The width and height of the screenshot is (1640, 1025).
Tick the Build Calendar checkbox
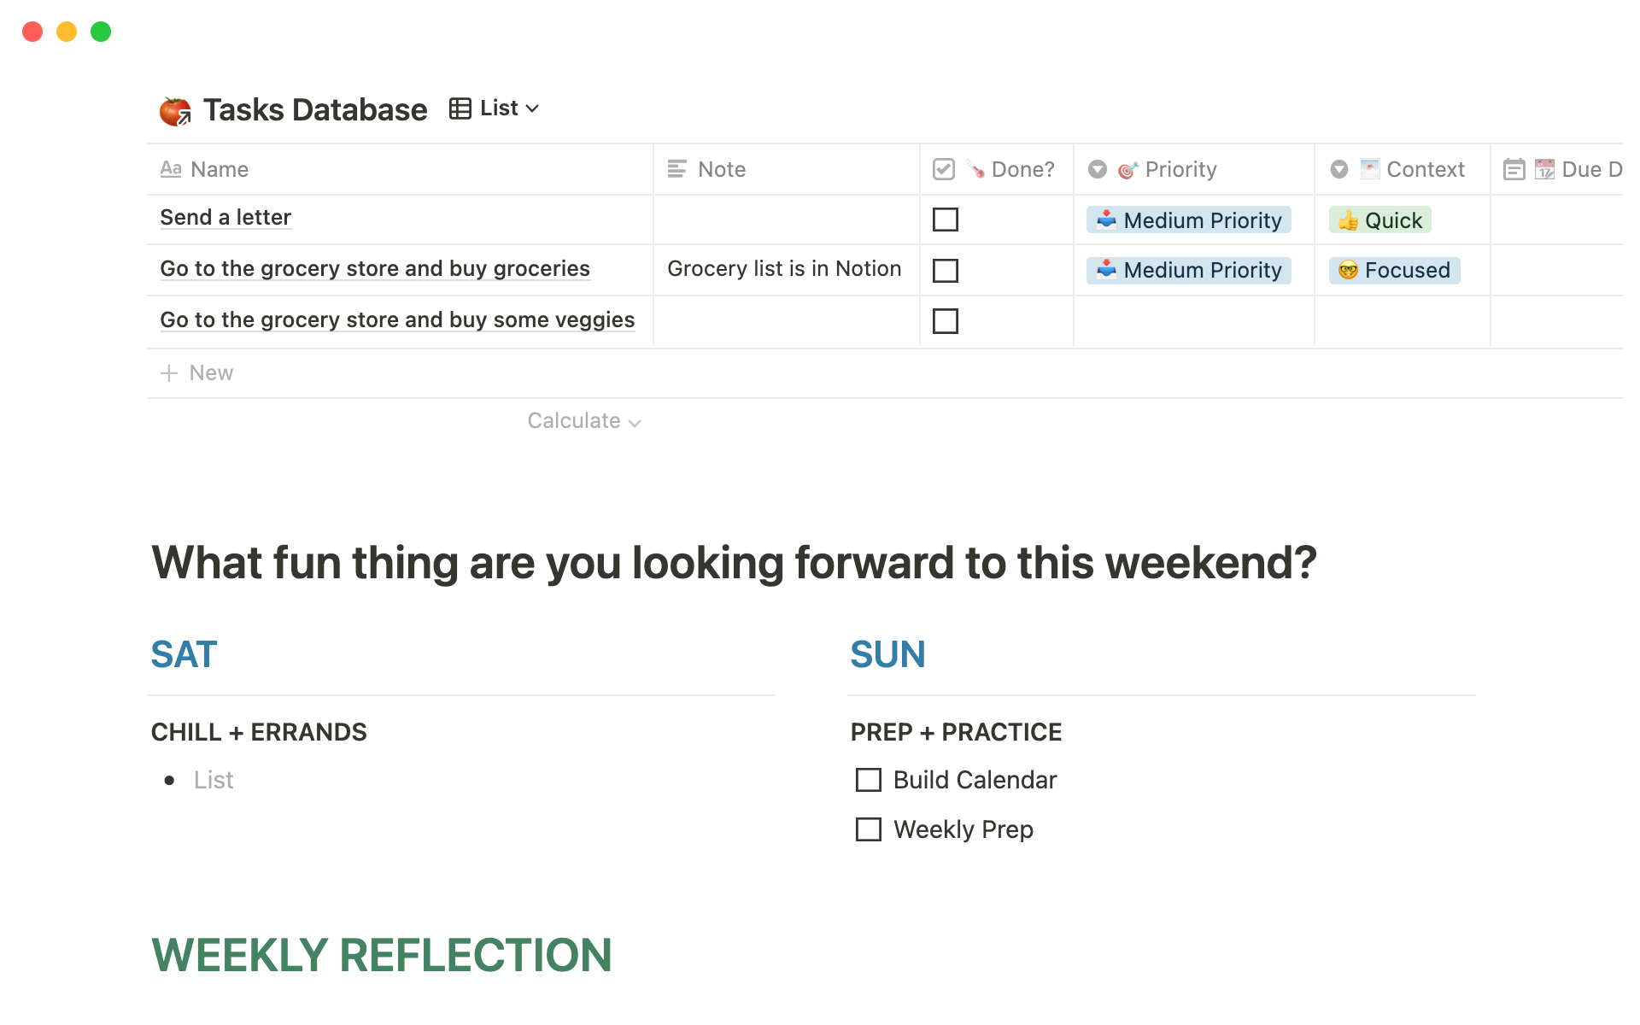[x=869, y=780]
